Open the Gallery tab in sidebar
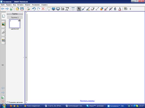The height and width of the screenshot is (108, 145). pyautogui.click(x=4, y=24)
